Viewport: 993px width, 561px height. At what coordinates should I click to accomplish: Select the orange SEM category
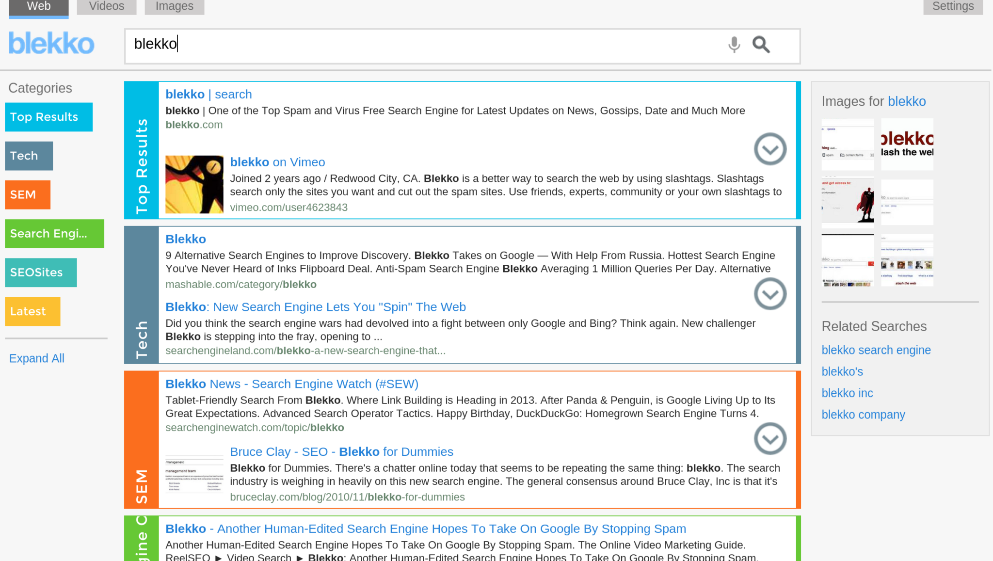pos(28,194)
